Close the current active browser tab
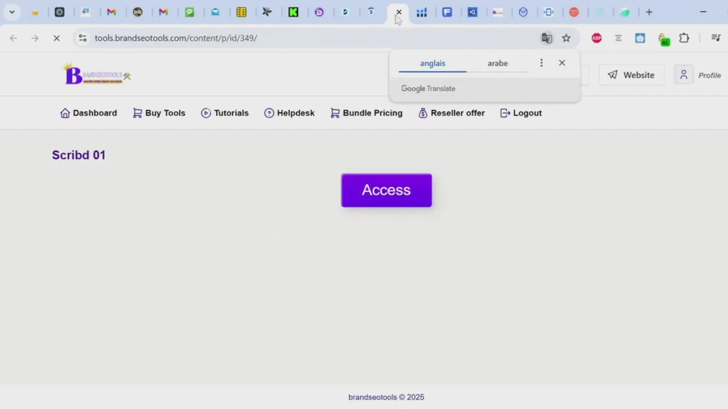The height and width of the screenshot is (409, 728). coord(399,12)
